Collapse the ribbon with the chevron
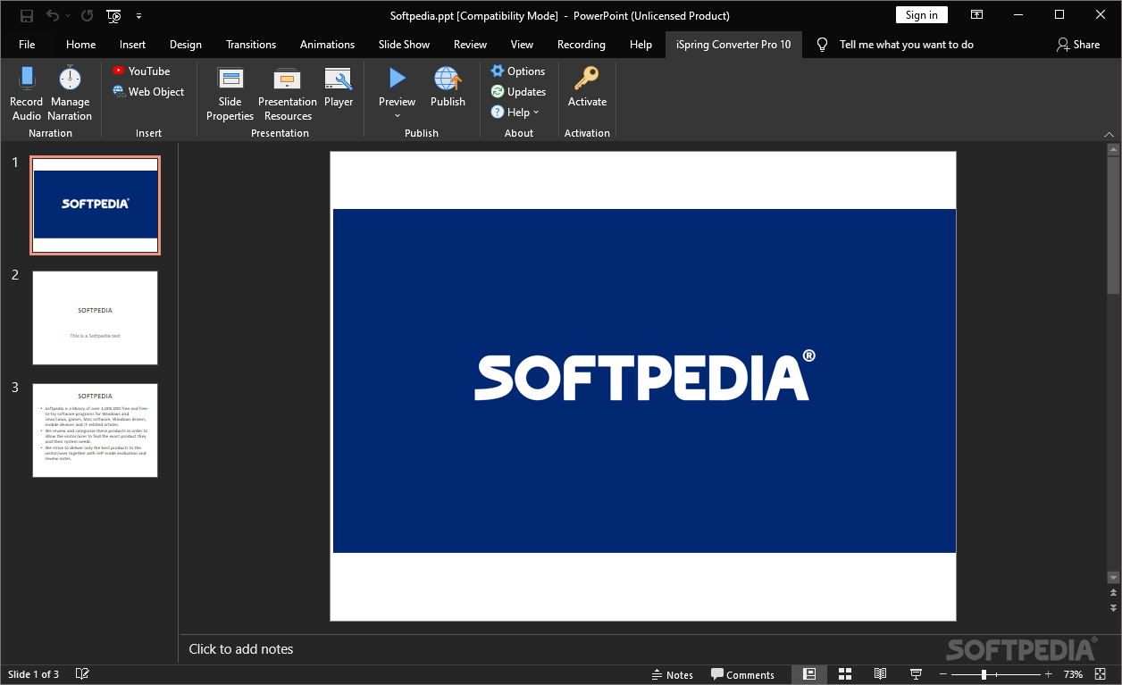This screenshot has width=1122, height=685. (1109, 133)
